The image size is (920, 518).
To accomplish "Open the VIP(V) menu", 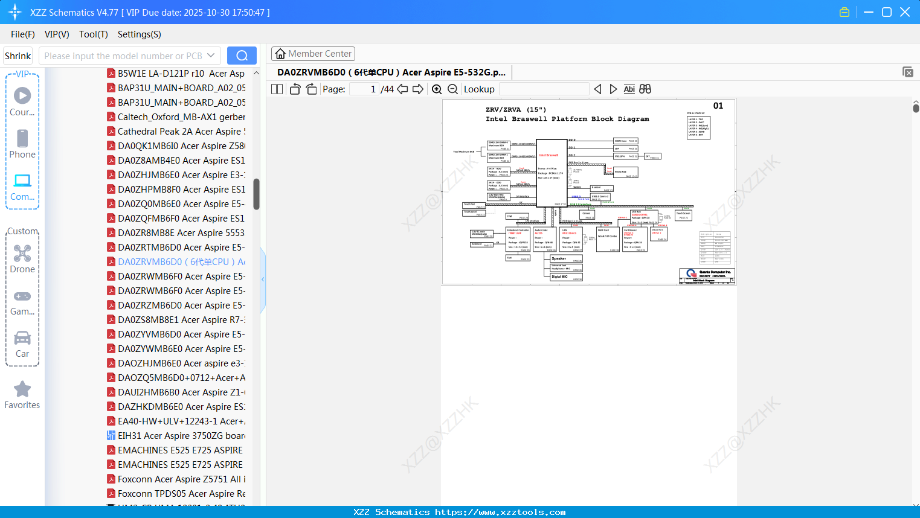I will click(x=57, y=34).
